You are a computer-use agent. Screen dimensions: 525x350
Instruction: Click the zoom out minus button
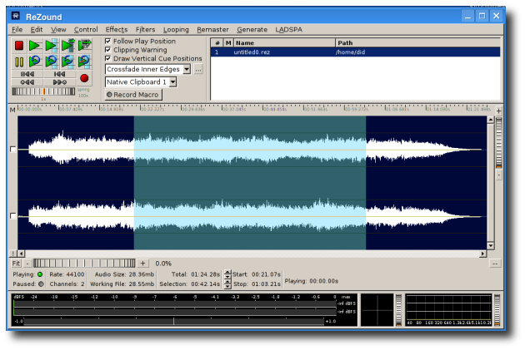click(x=27, y=264)
